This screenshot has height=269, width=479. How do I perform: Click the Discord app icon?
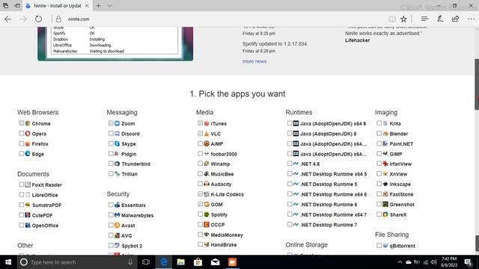[x=117, y=134]
